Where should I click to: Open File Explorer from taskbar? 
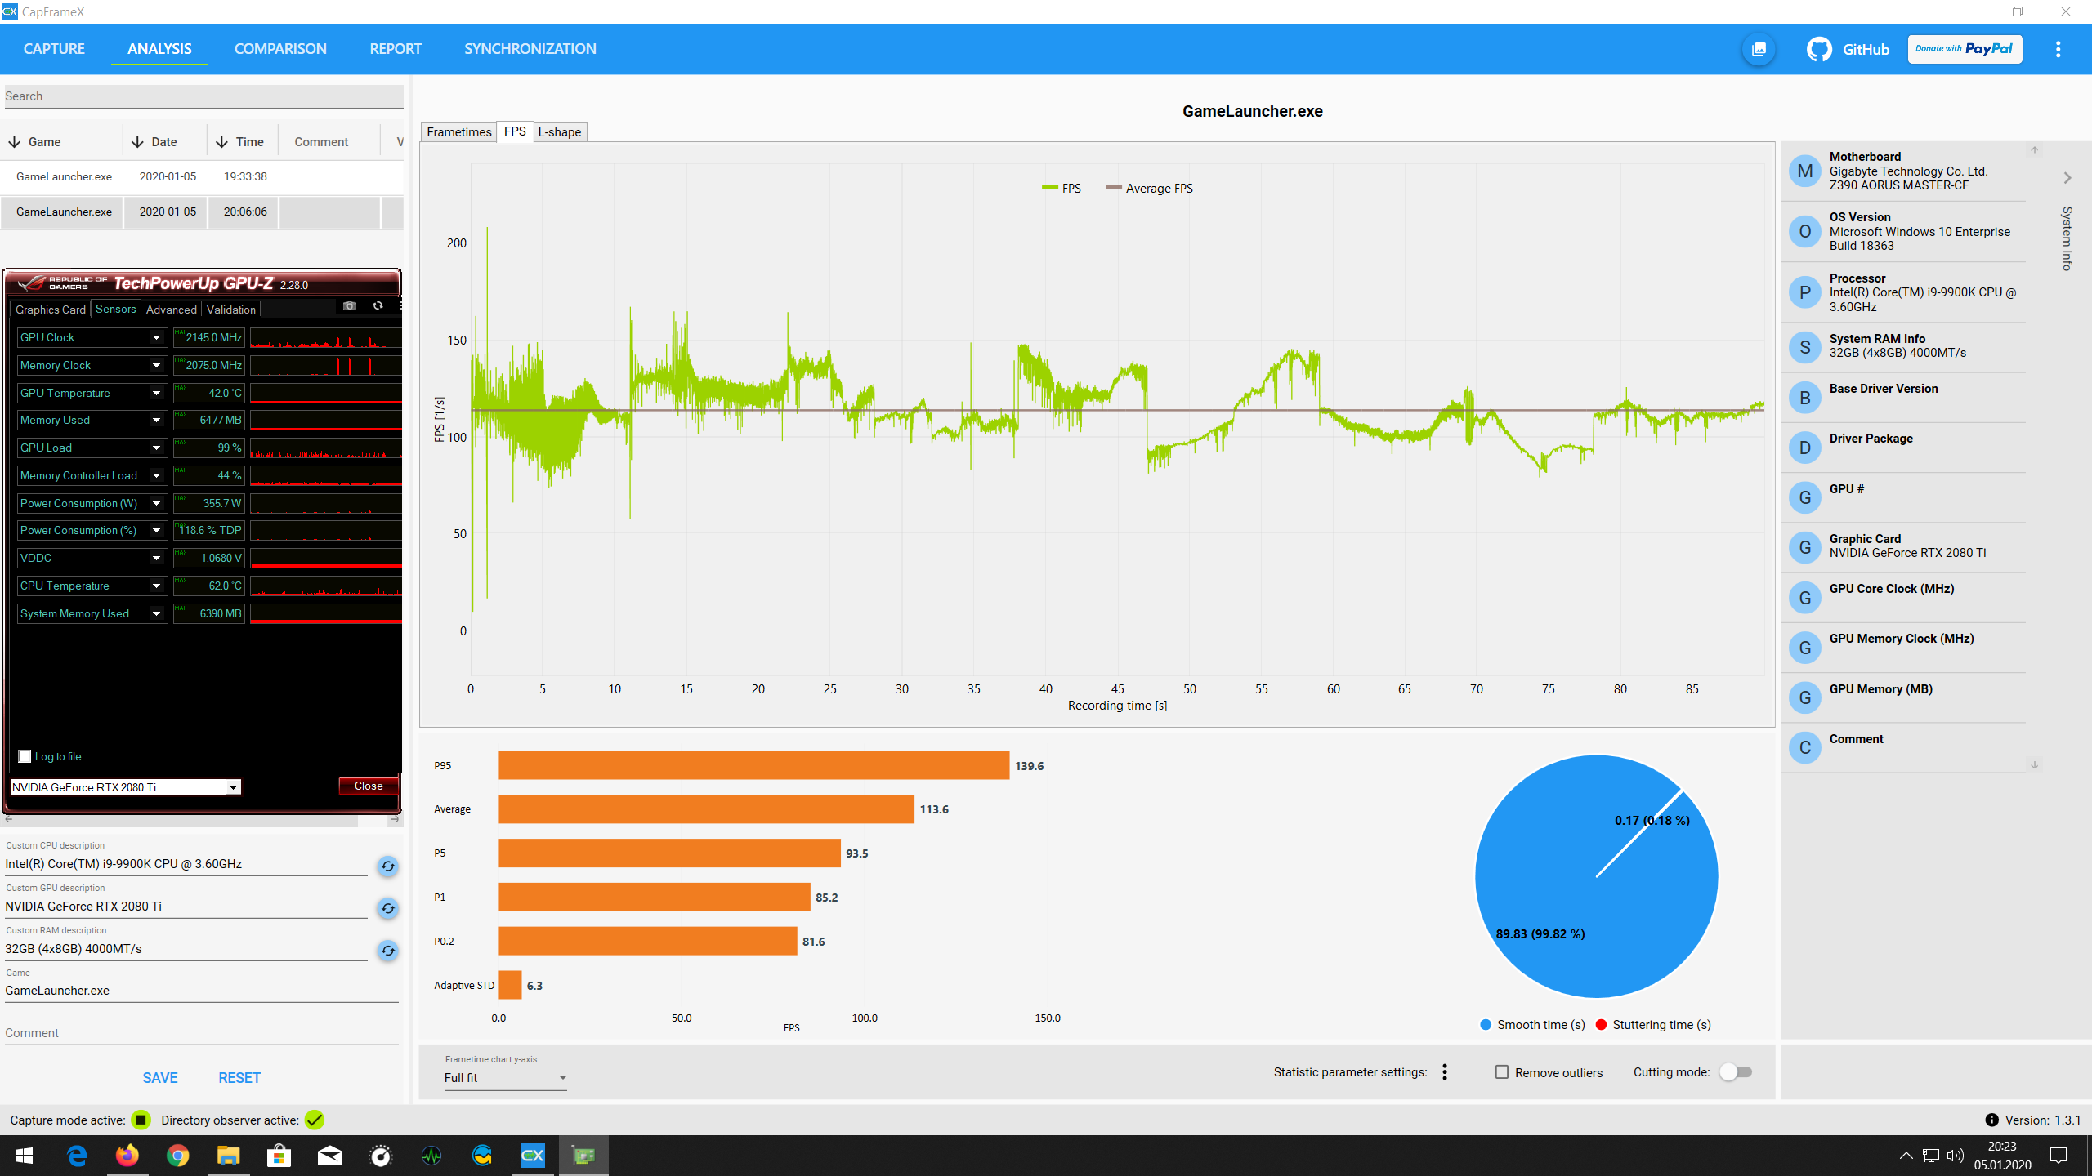pos(229,1156)
